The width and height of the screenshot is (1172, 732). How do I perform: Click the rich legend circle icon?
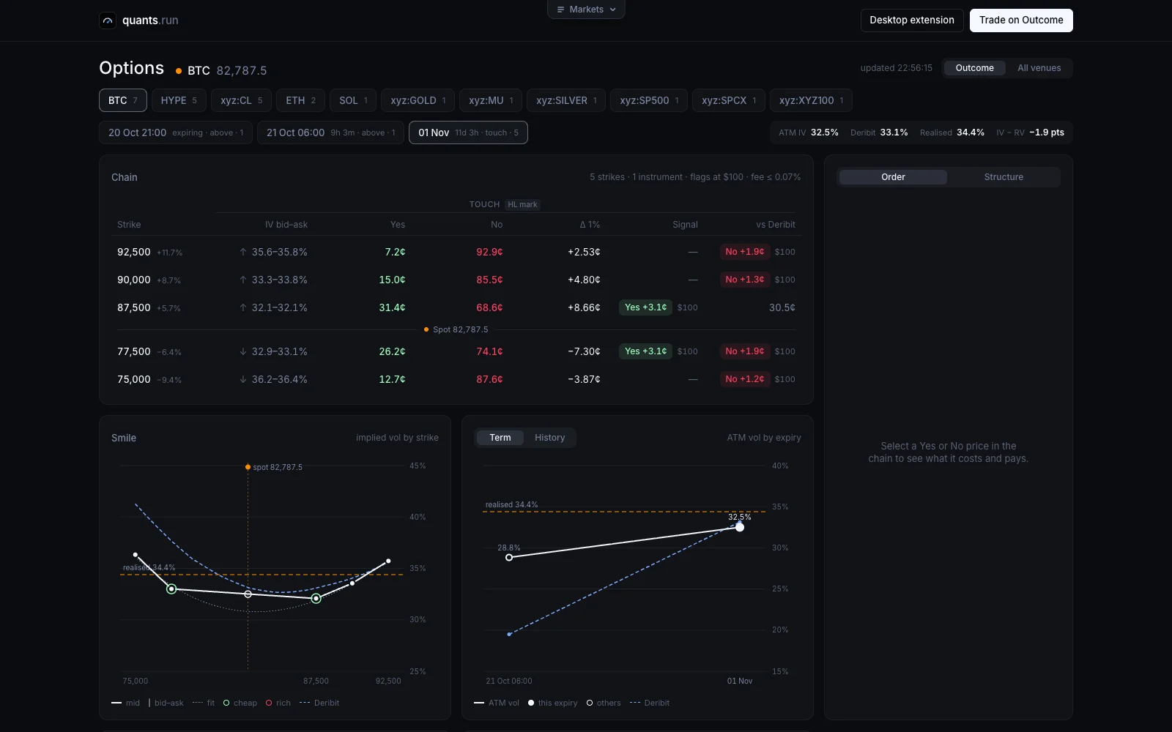click(x=269, y=703)
